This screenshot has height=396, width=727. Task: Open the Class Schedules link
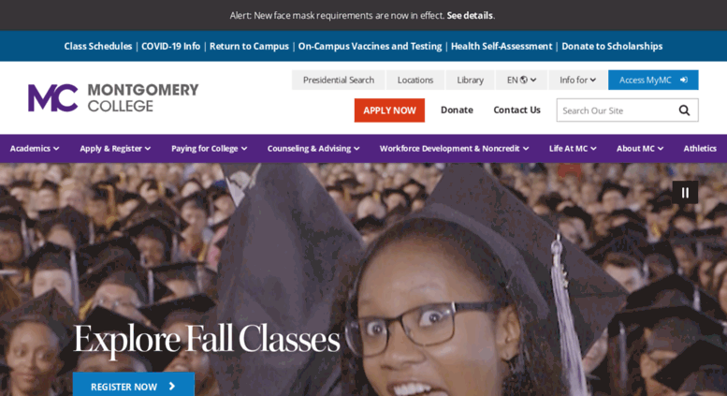pyautogui.click(x=98, y=46)
